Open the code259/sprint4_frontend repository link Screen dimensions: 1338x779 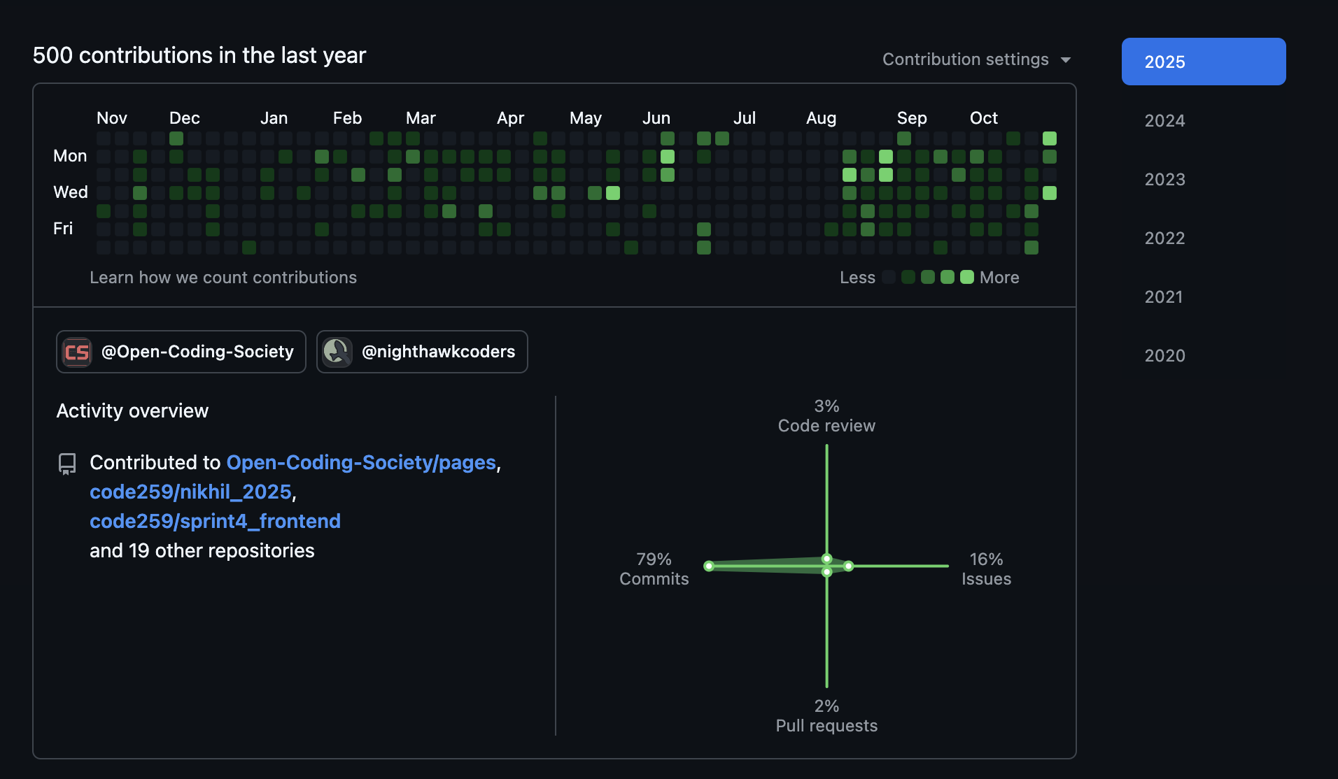coord(215,521)
